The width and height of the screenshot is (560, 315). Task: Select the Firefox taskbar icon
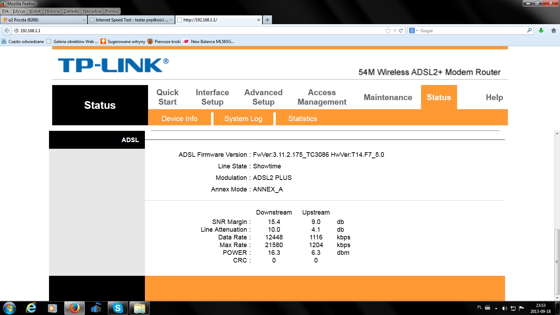74,308
